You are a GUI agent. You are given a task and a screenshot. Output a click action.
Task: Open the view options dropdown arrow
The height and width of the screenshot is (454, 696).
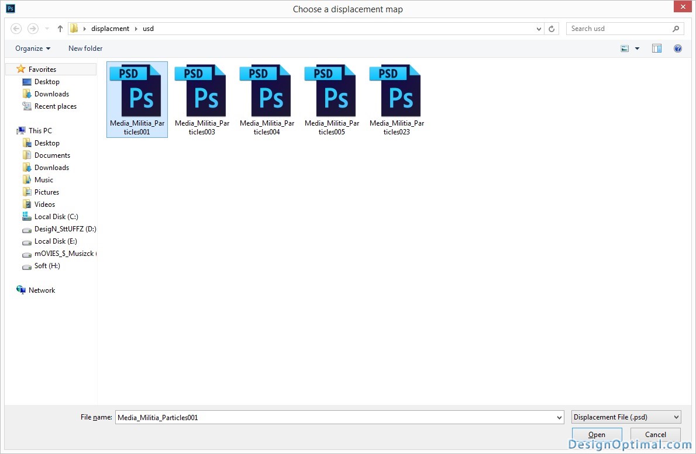point(637,48)
